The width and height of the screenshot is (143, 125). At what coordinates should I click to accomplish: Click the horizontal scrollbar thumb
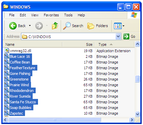[55, 120]
